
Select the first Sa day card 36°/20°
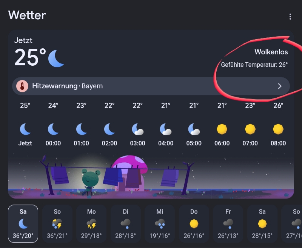(23, 223)
